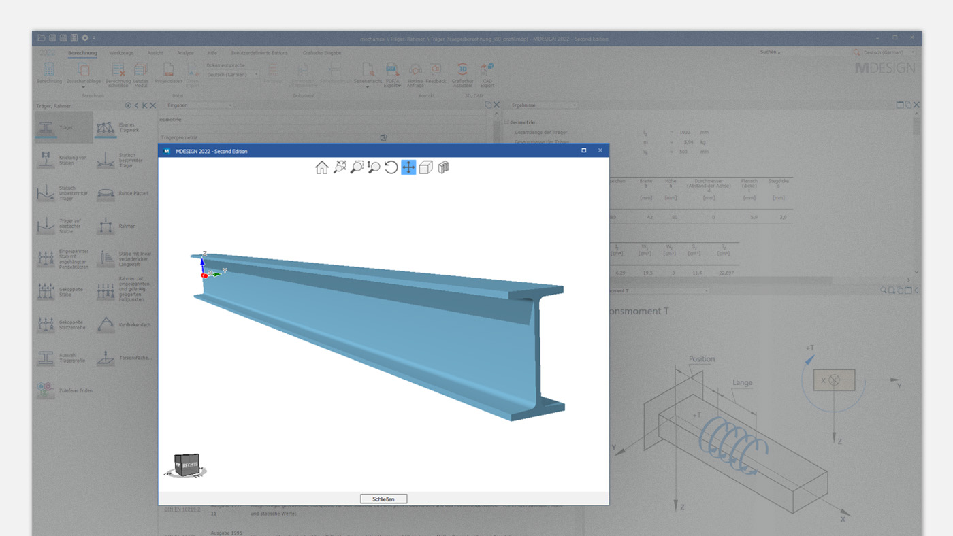Click Berechnung schließen in the ribbon
953x536 pixels.
118,76
